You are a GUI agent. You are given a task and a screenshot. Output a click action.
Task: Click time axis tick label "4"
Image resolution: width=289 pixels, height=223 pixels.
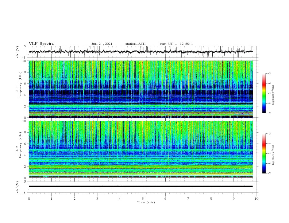(120, 199)
